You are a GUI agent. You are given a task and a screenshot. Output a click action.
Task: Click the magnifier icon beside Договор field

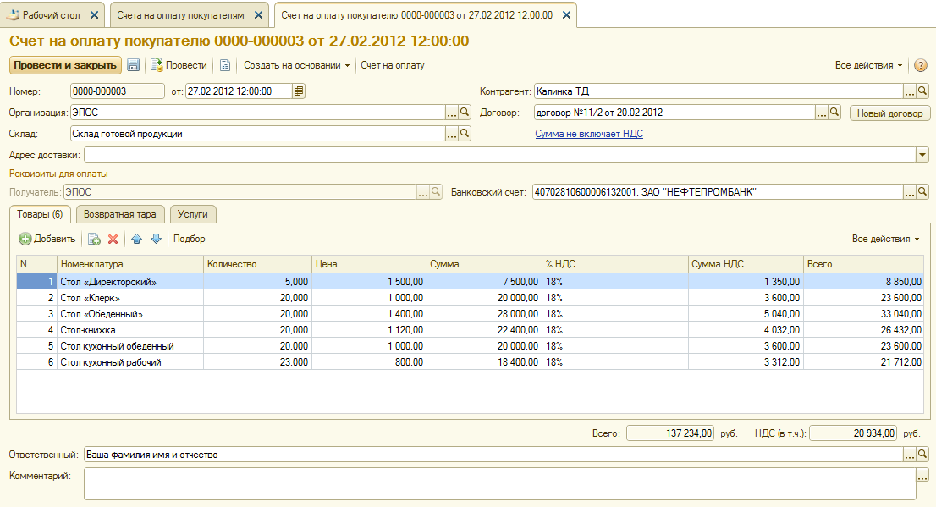click(x=834, y=113)
